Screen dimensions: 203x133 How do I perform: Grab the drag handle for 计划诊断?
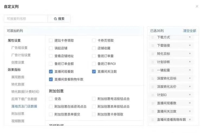click(x=153, y=62)
